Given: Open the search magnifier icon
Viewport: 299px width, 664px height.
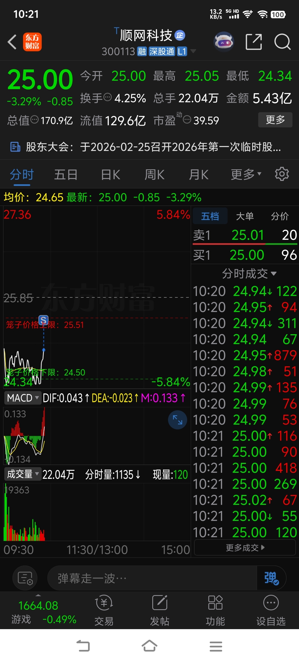Looking at the screenshot, I should click(x=282, y=42).
